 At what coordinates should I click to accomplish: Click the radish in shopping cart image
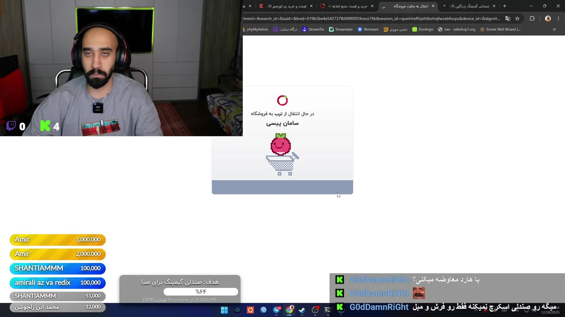pos(282,155)
